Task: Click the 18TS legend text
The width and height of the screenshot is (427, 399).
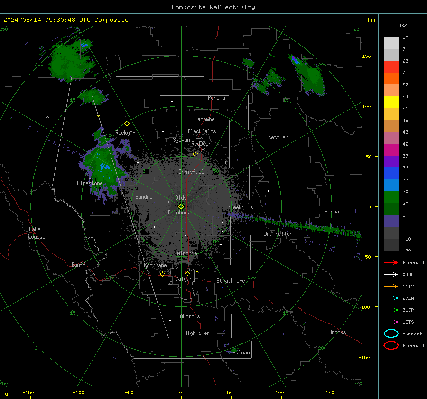Action: pyautogui.click(x=408, y=322)
